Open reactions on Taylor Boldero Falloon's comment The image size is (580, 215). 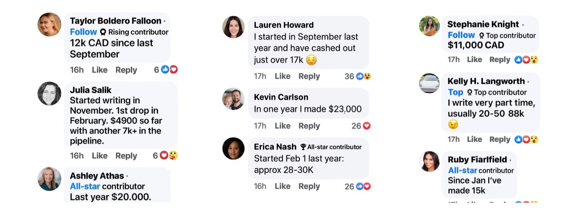169,70
